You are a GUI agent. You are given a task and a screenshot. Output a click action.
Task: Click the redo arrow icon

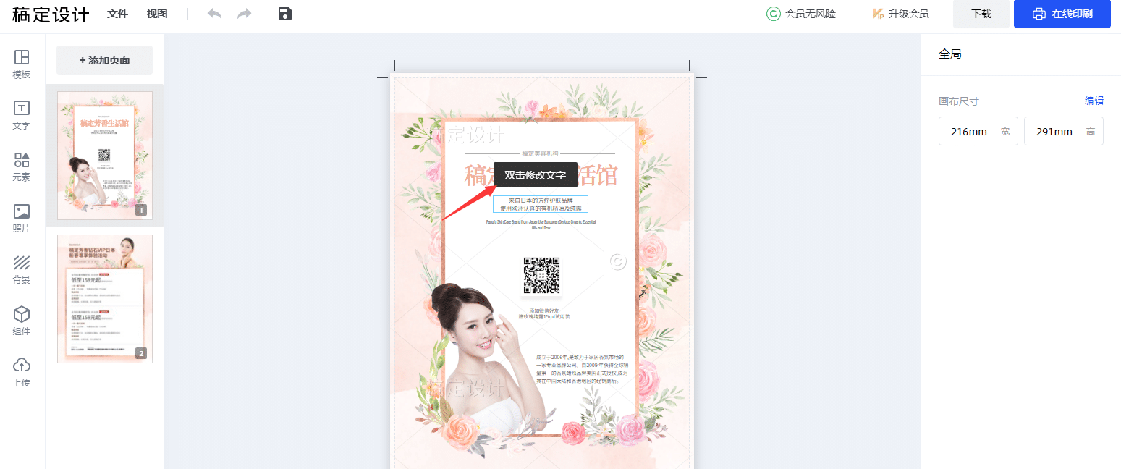[x=245, y=14]
